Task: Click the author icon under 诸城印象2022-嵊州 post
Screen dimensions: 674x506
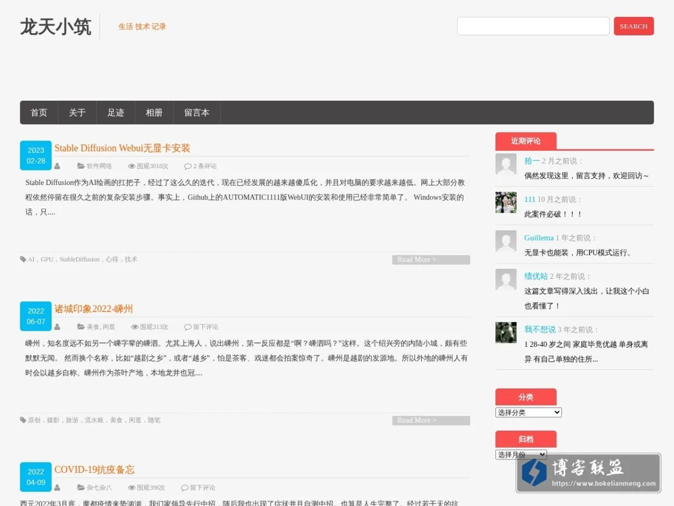Action: coord(57,327)
